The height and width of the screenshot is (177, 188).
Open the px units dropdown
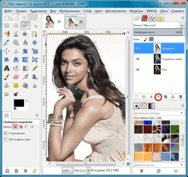click(67, 170)
